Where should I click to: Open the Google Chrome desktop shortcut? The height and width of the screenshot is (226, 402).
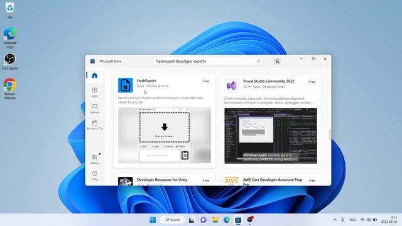tap(10, 89)
